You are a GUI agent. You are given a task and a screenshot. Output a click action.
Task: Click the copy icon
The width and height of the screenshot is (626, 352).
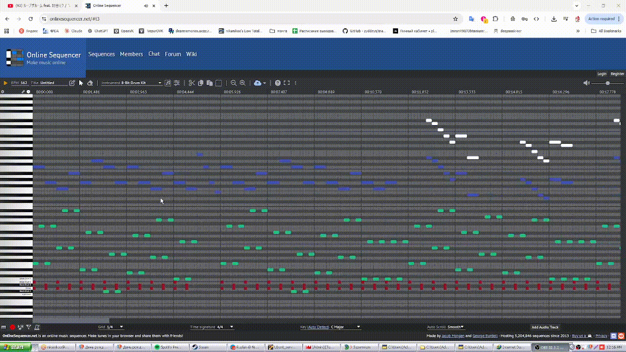coord(201,83)
